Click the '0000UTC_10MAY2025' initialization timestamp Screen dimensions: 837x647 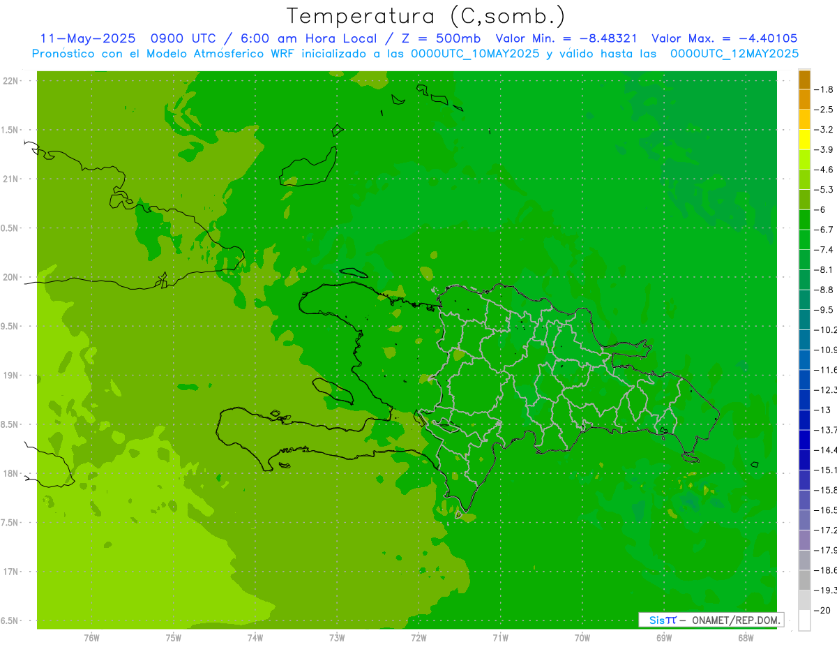(x=474, y=54)
